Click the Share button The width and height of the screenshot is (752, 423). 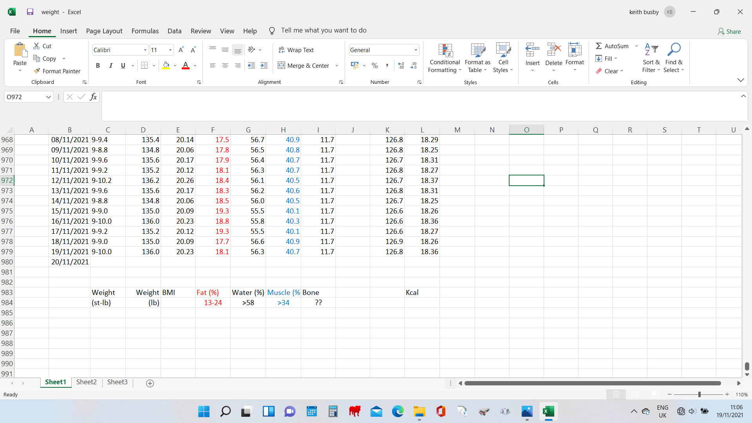(729, 31)
